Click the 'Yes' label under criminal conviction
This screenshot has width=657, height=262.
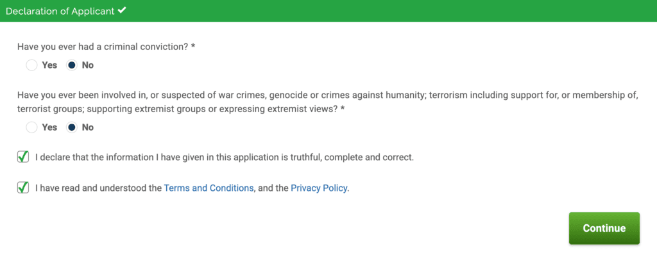pos(49,65)
